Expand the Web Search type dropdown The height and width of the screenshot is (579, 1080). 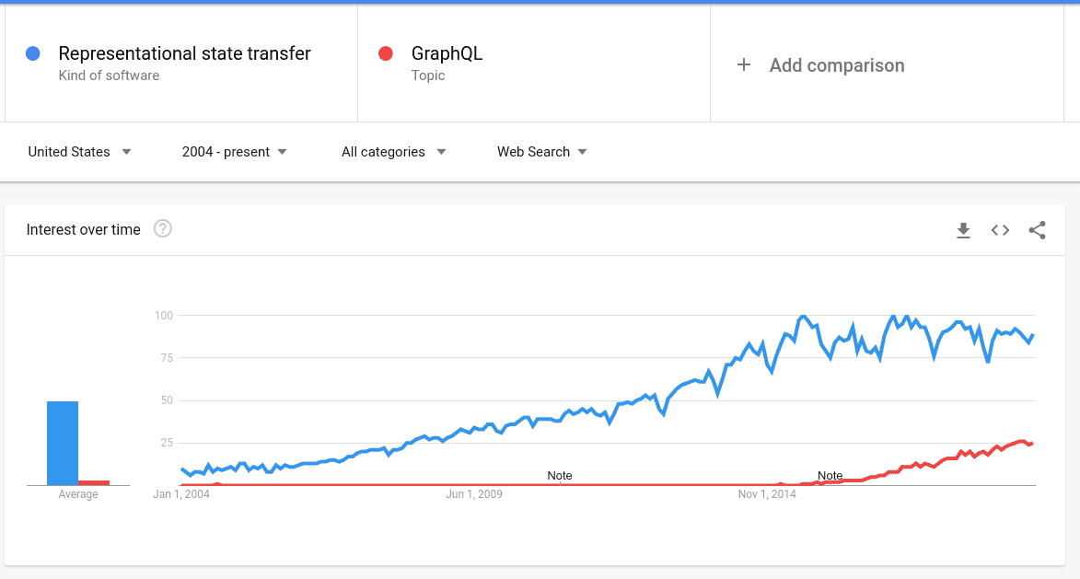click(542, 152)
